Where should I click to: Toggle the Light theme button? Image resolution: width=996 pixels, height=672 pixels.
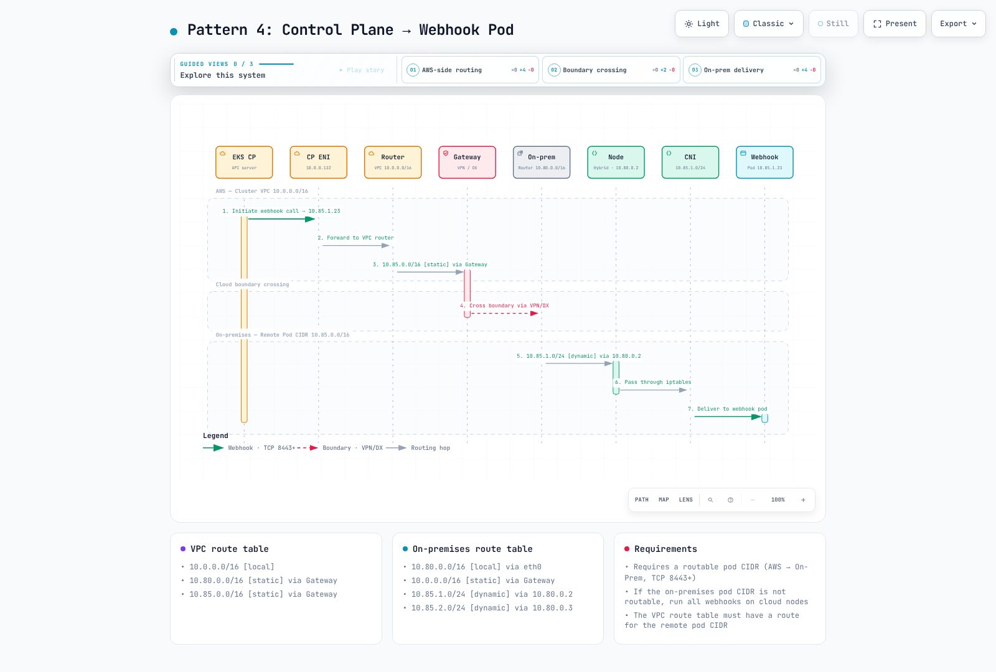(702, 24)
